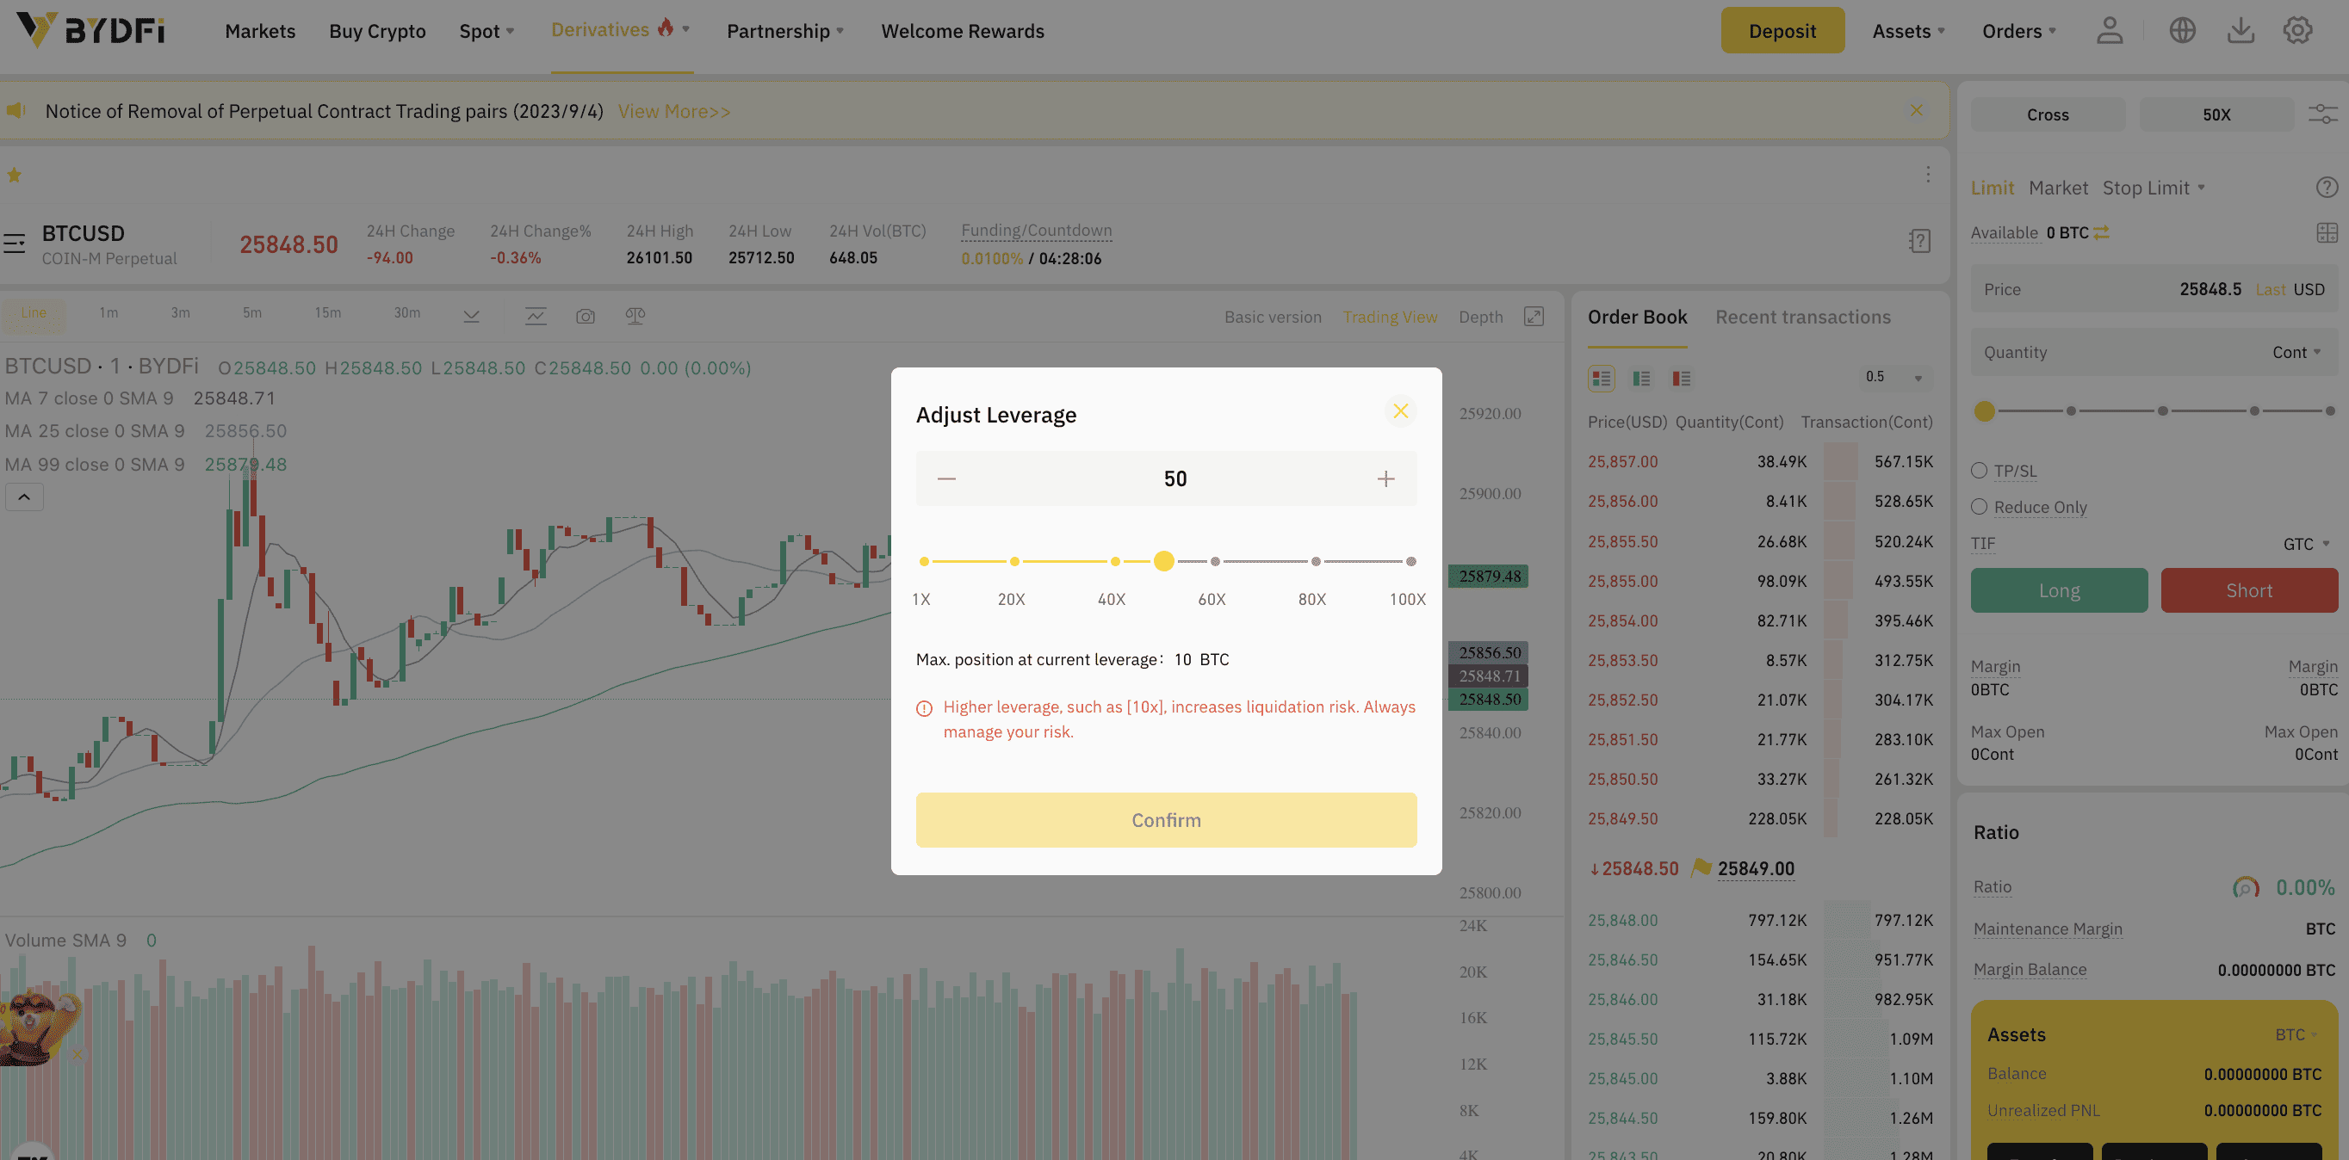Enable the Reduce Only option

1979,508
